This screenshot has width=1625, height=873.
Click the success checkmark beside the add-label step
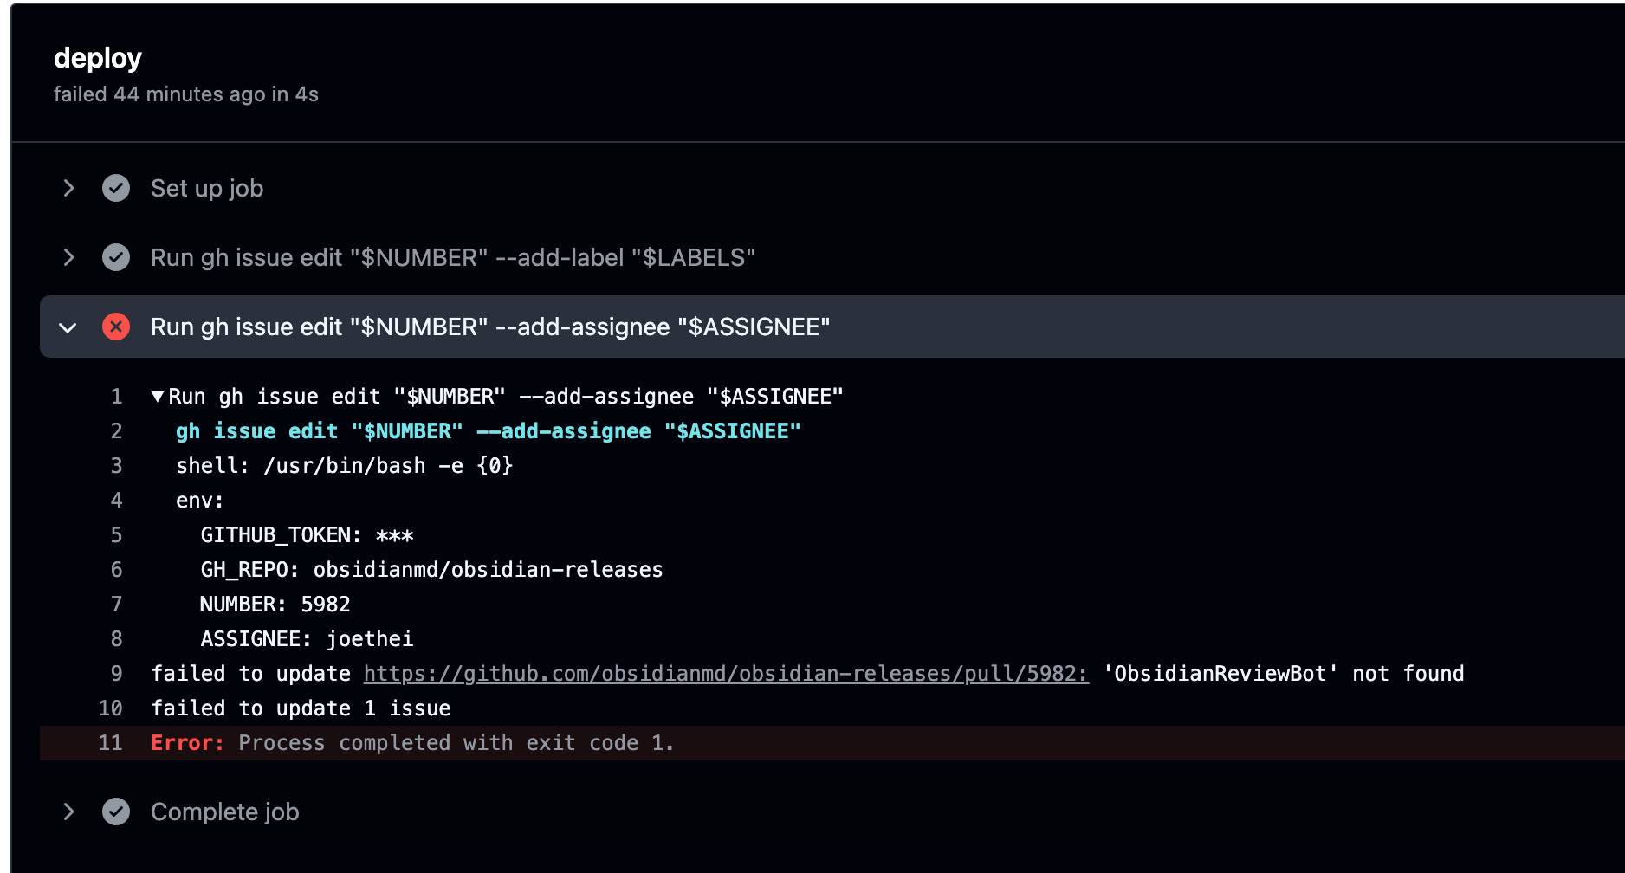116,257
